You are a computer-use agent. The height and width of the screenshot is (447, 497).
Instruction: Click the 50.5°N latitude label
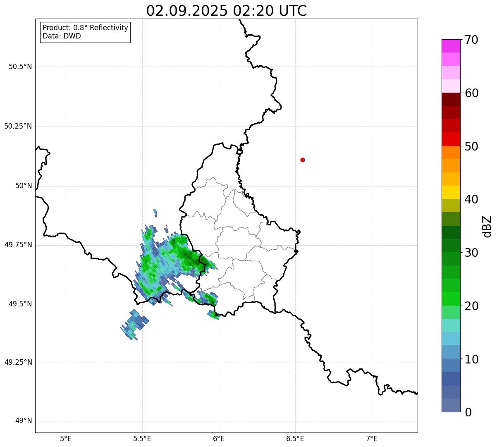pyautogui.click(x=20, y=67)
